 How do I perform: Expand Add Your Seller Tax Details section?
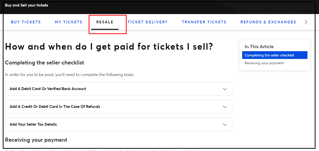(x=118, y=124)
